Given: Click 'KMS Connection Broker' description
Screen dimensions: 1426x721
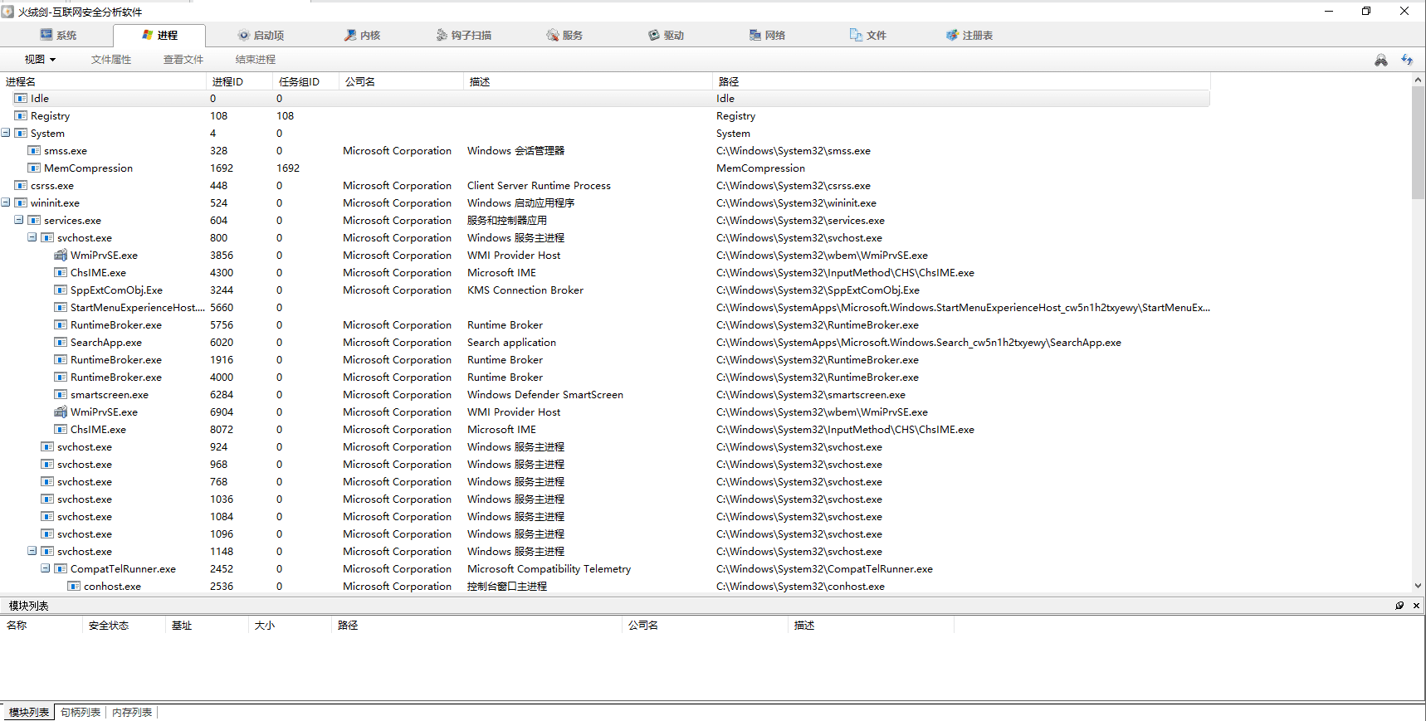Looking at the screenshot, I should pos(525,290).
